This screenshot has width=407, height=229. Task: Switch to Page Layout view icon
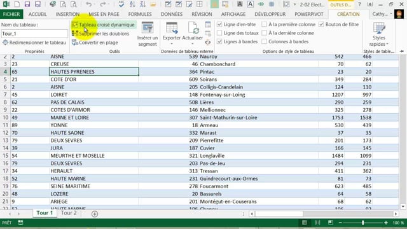(x=317, y=223)
